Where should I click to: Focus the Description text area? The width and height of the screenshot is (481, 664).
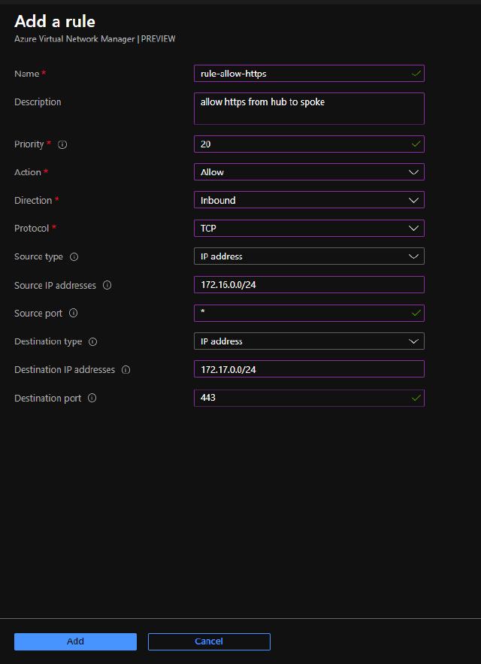(309, 108)
